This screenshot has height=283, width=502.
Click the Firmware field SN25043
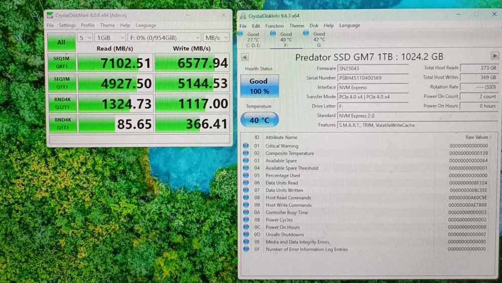coord(373,68)
